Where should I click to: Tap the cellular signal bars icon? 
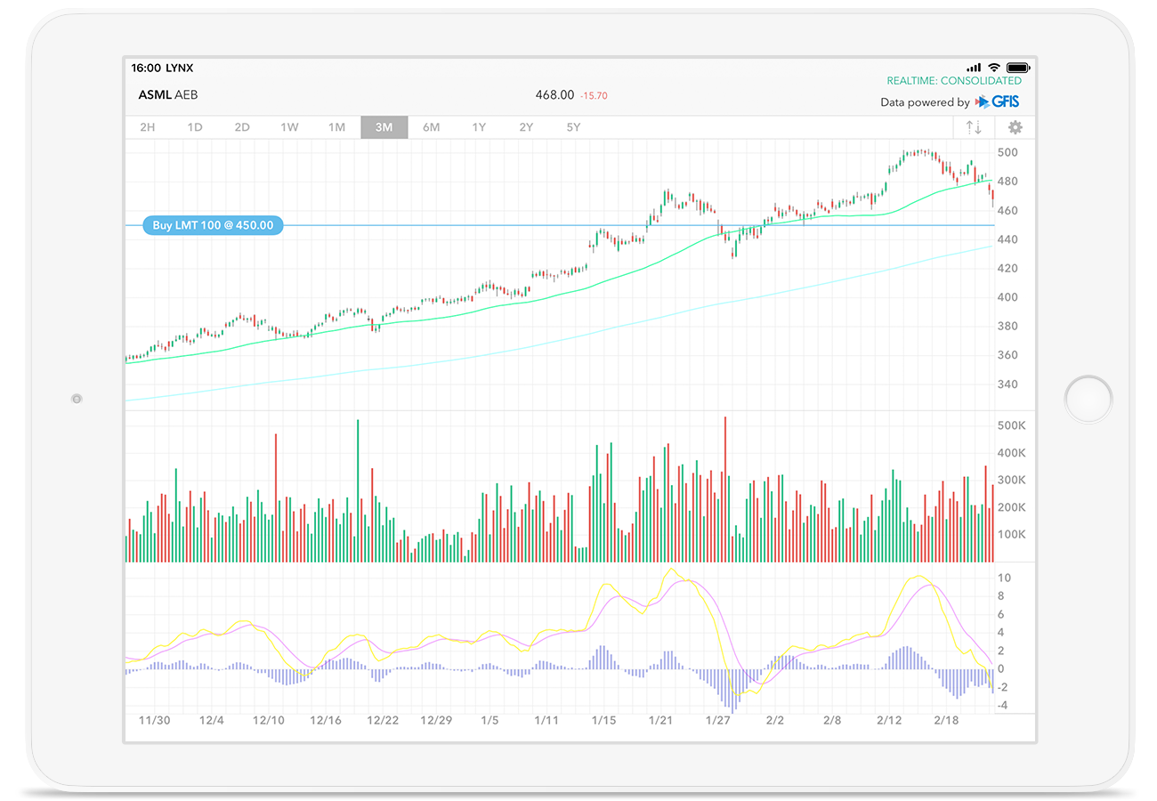[x=974, y=68]
